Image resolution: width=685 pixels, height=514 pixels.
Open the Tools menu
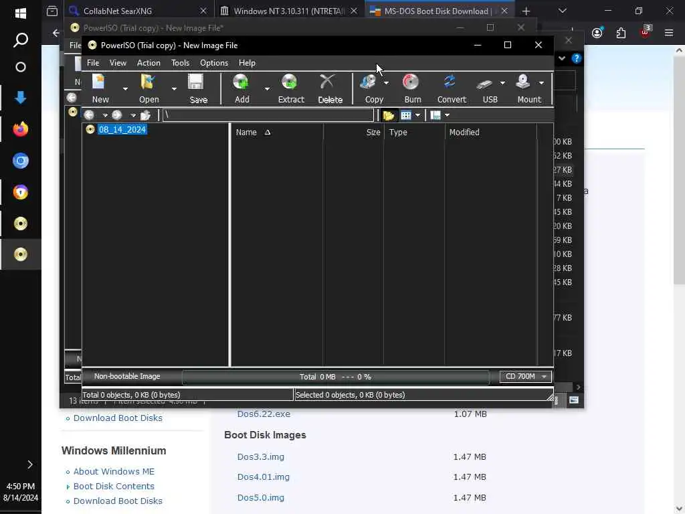click(180, 63)
